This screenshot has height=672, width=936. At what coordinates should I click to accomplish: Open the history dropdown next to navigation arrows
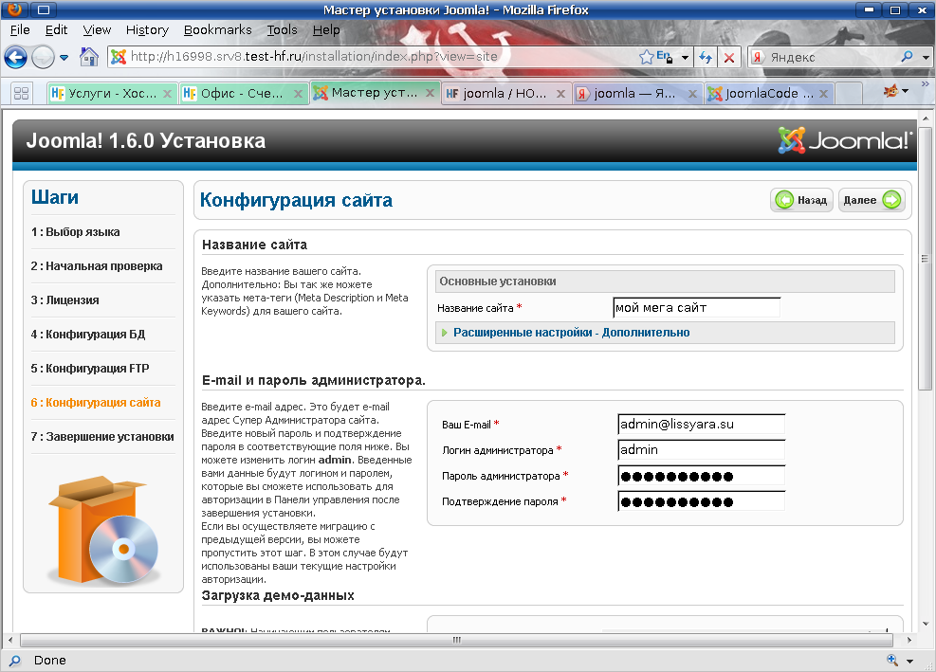(64, 57)
